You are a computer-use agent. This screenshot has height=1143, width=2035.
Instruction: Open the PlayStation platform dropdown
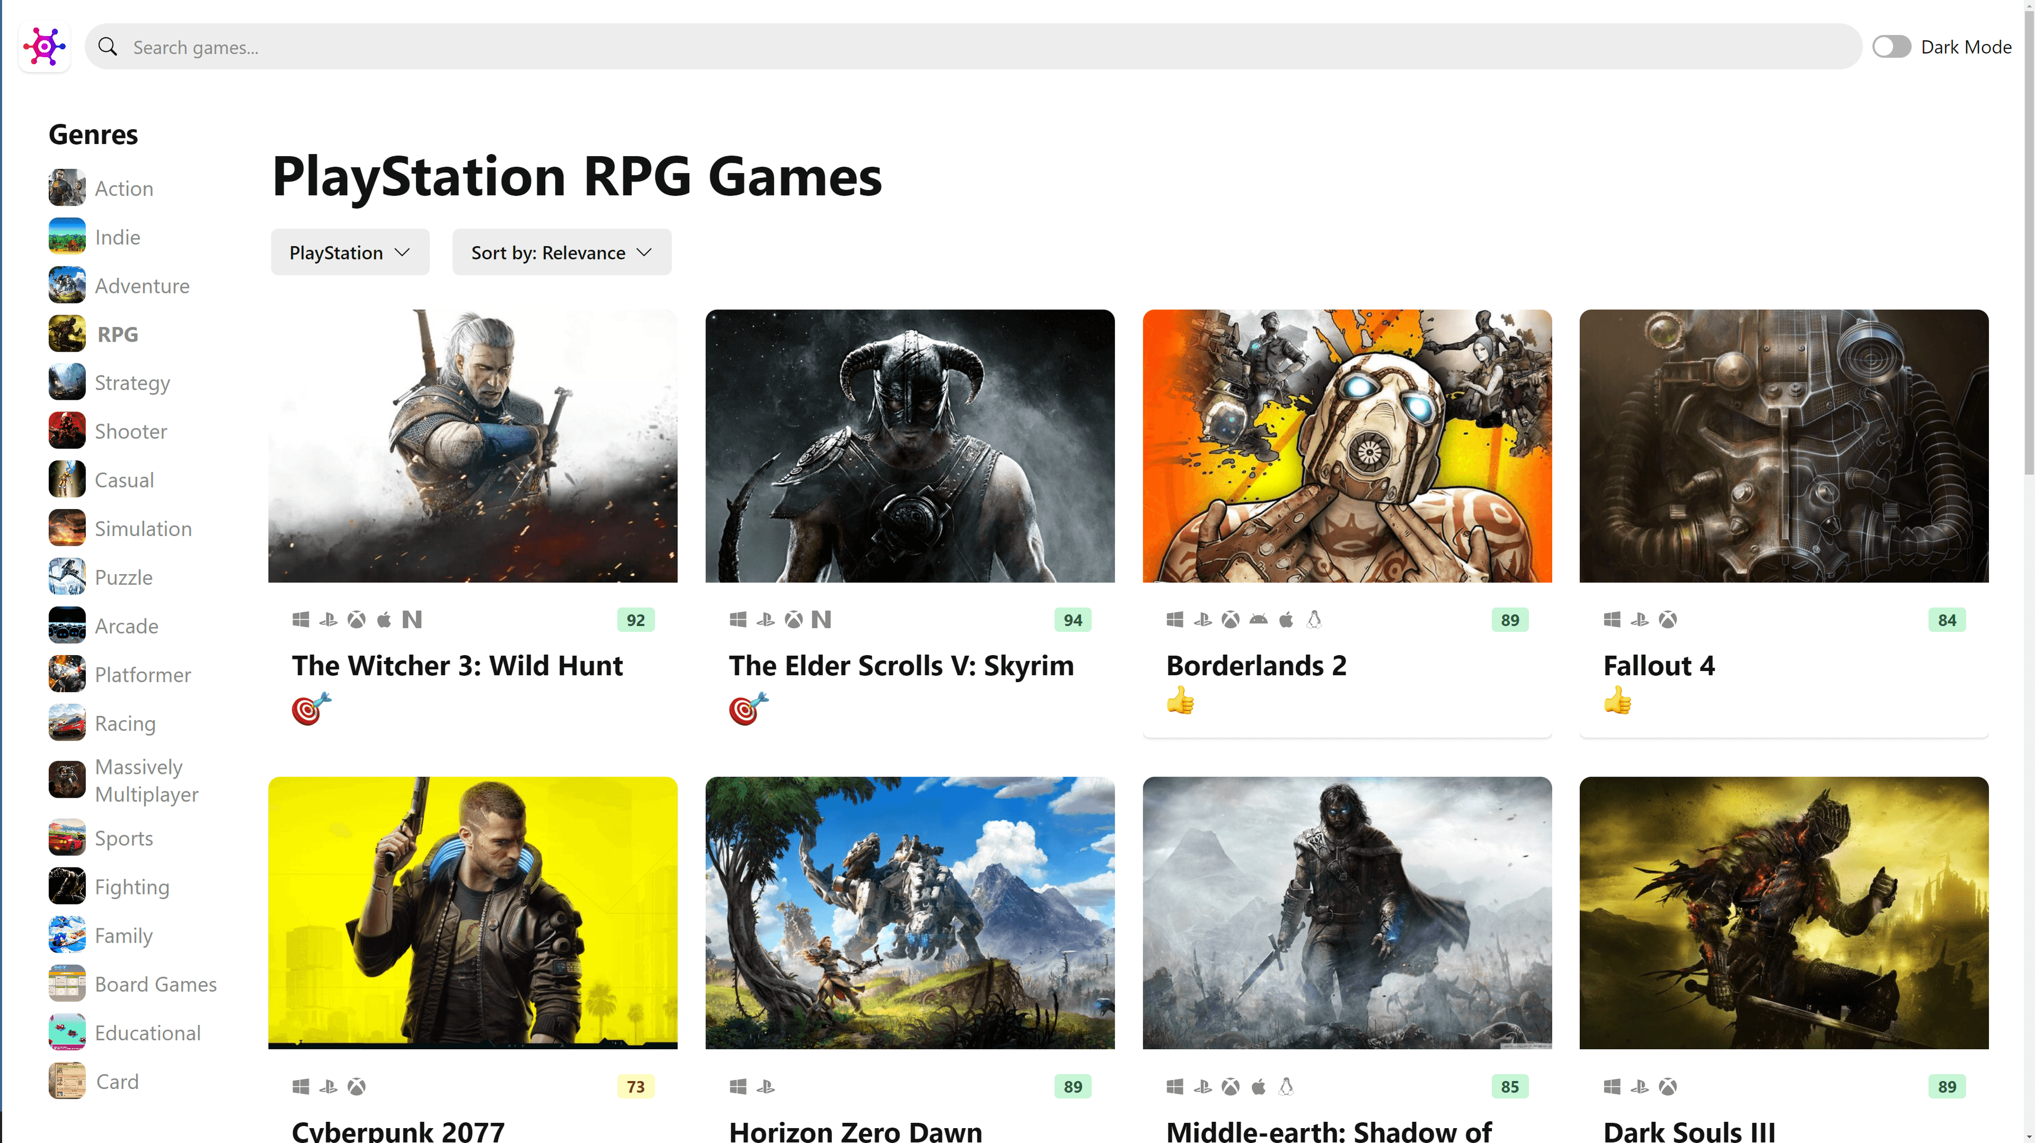[x=350, y=252]
